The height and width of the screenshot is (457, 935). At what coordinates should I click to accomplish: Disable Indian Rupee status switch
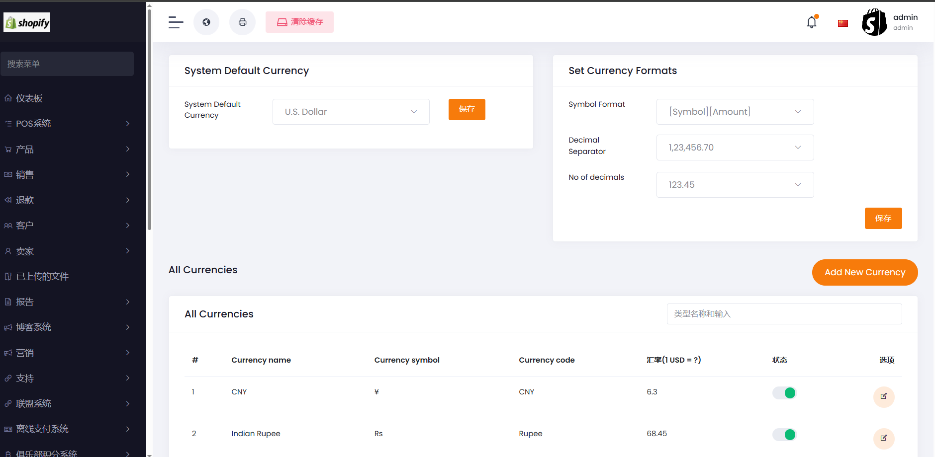[x=784, y=435]
